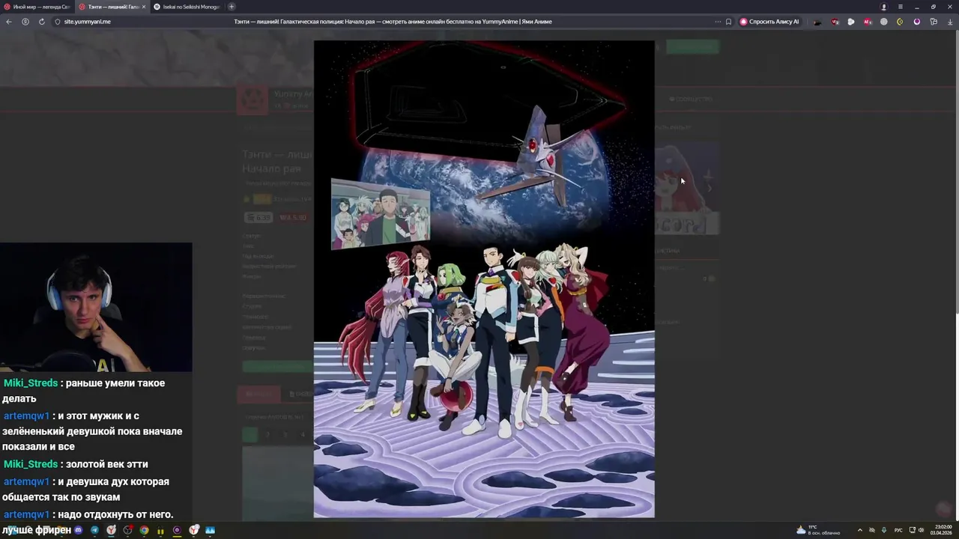Open the three-dots page menu in address bar
This screenshot has width=959, height=539.
(x=718, y=22)
